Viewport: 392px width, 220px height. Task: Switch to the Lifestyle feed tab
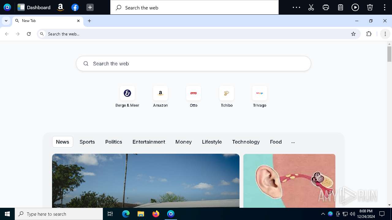[212, 142]
